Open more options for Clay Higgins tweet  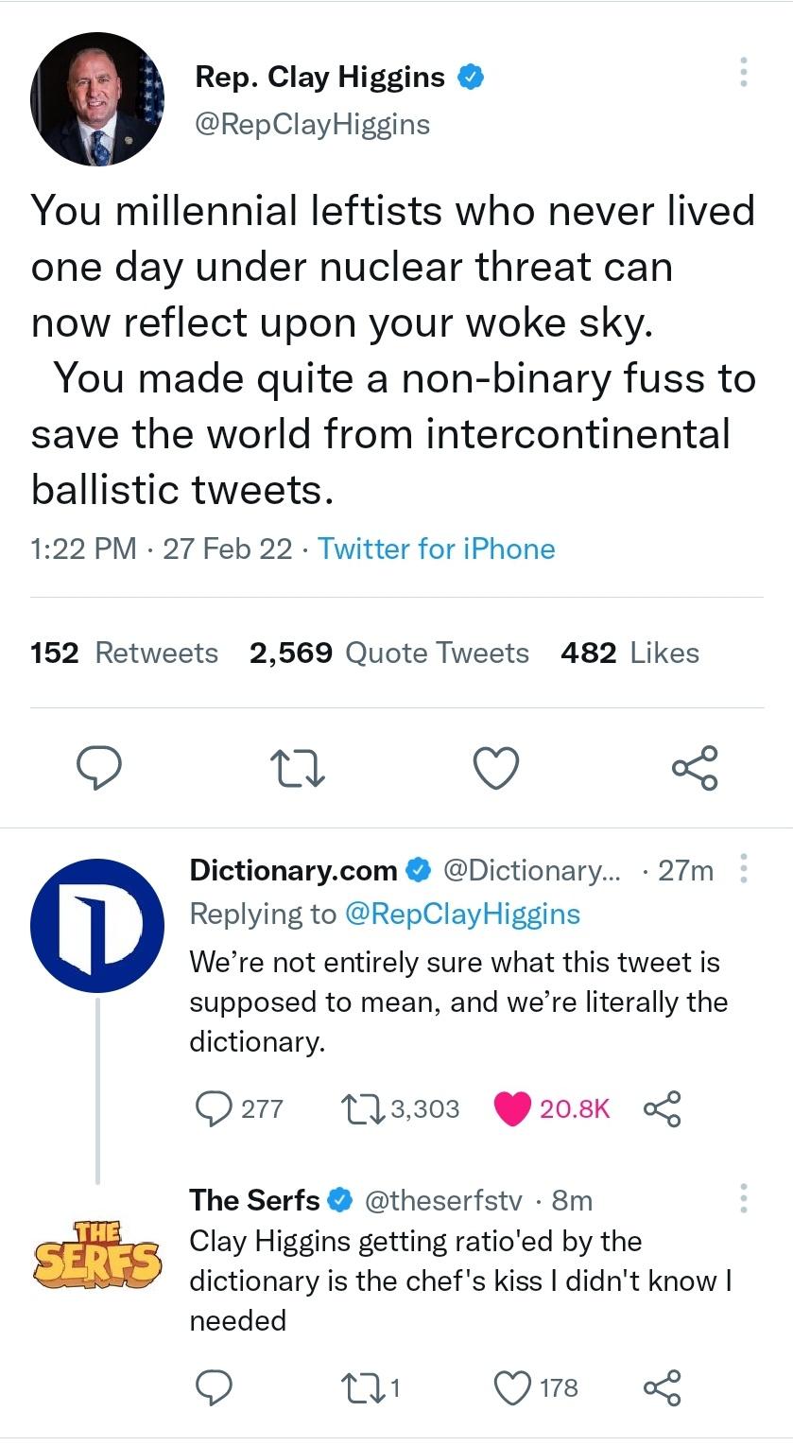click(x=743, y=73)
